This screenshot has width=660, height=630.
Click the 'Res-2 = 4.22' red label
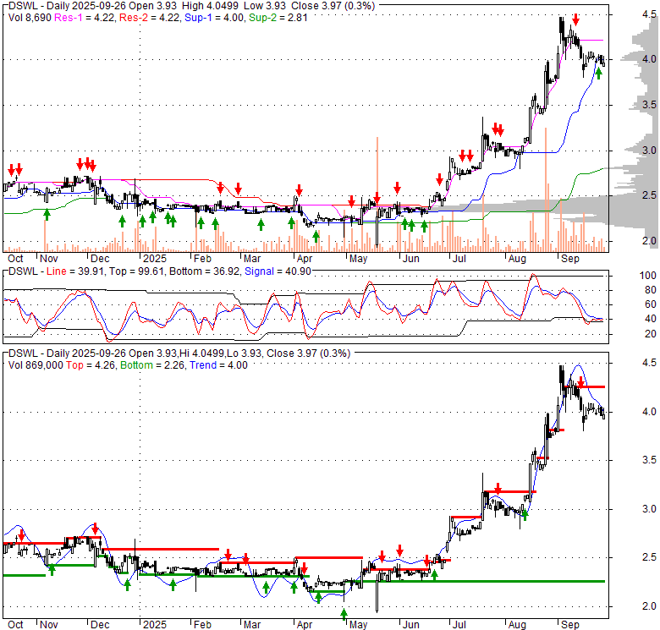coord(149,18)
